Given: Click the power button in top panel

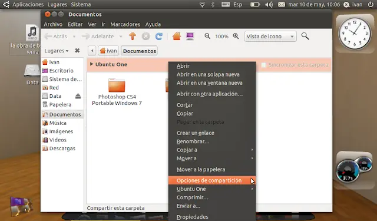Looking at the screenshot, I should (x=371, y=4).
